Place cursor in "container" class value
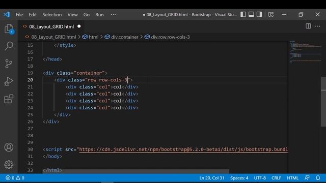Viewport: 326px width, 183px height. click(x=89, y=73)
